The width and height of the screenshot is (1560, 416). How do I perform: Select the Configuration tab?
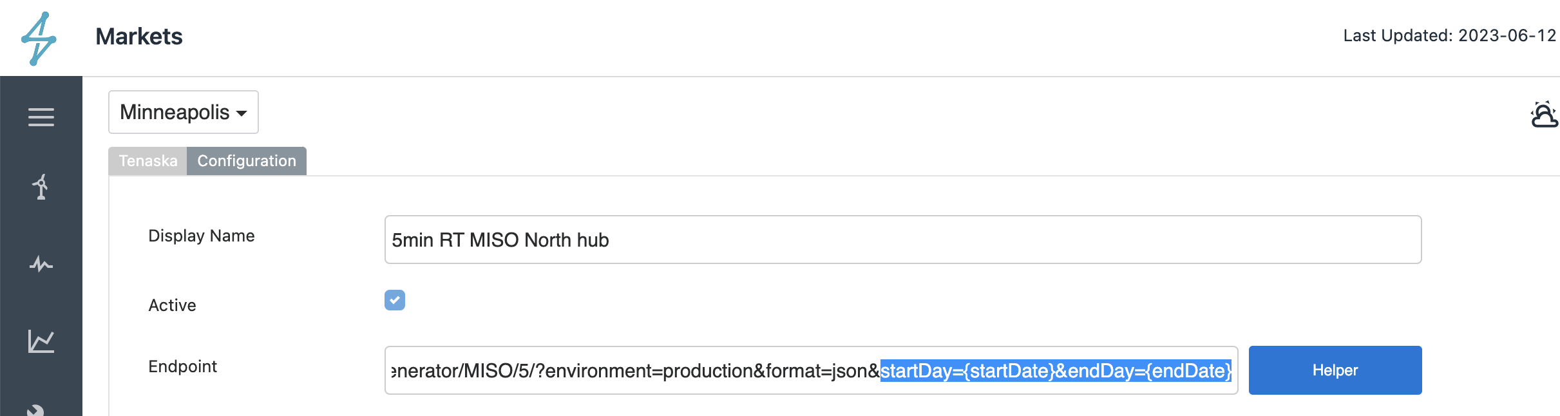tap(247, 161)
